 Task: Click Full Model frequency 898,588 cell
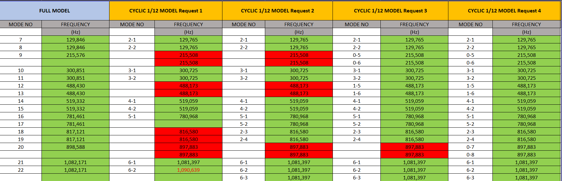pyautogui.click(x=75, y=147)
